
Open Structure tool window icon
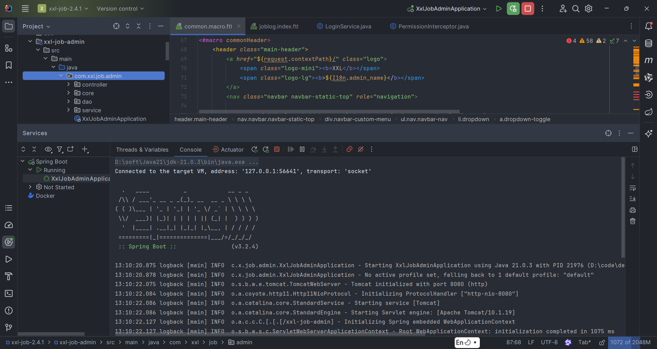[9, 48]
